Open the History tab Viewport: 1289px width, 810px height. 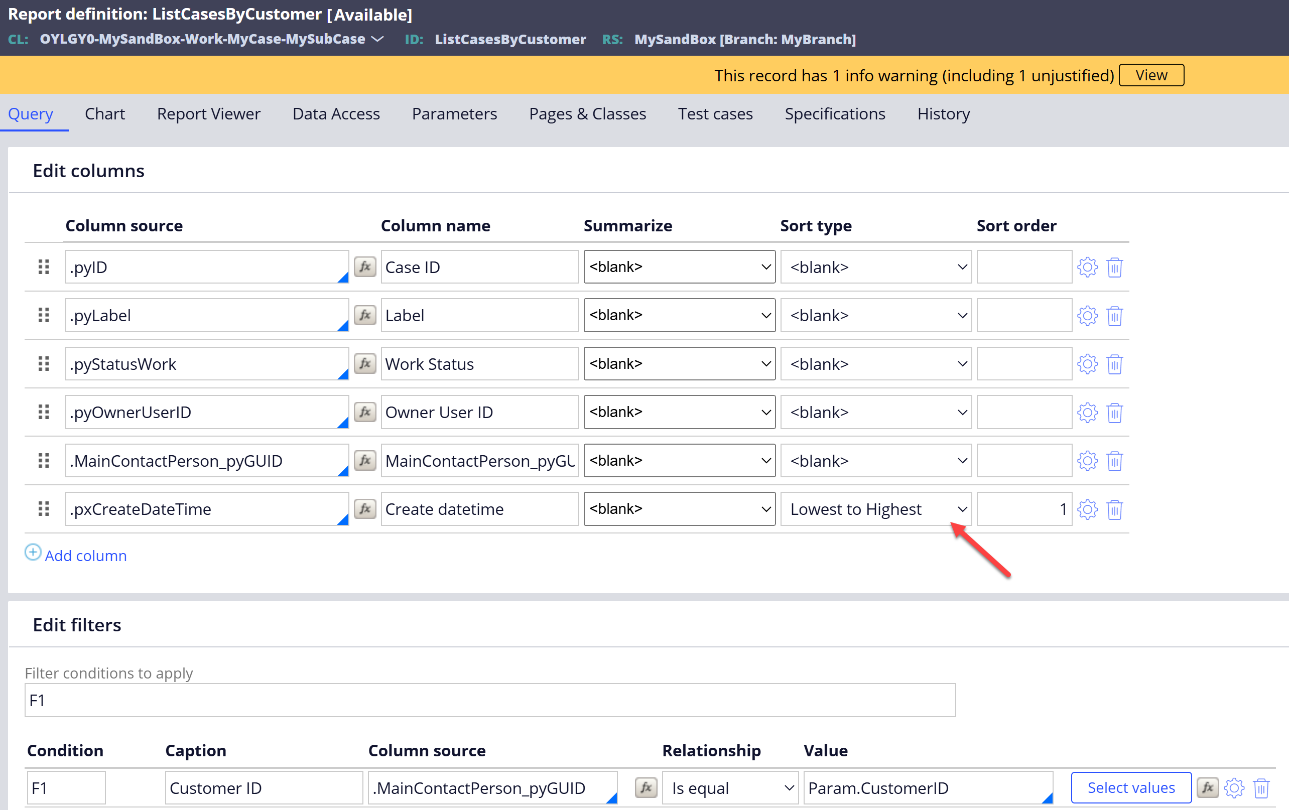coord(943,113)
